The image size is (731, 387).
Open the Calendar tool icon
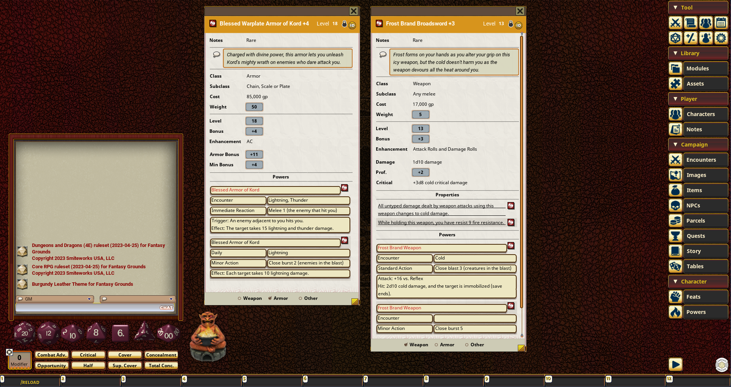coord(721,23)
